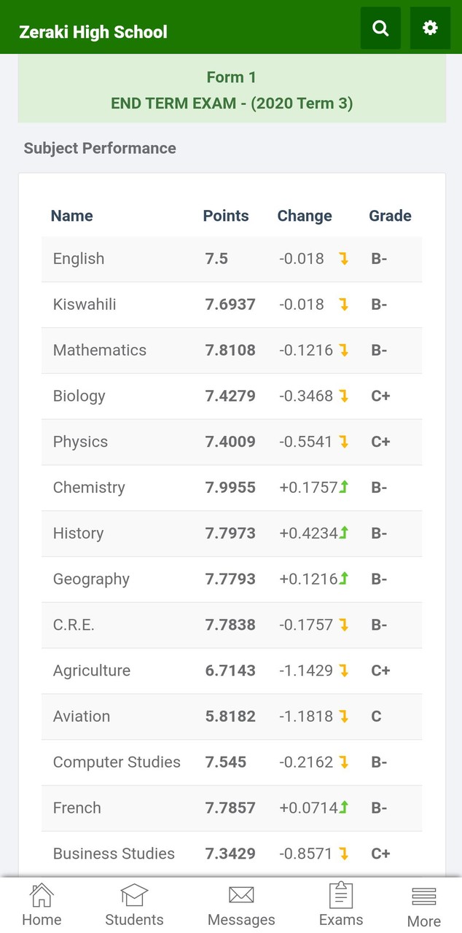Go to the Exams clipboard icon
This screenshot has width=462, height=933.
[x=341, y=894]
